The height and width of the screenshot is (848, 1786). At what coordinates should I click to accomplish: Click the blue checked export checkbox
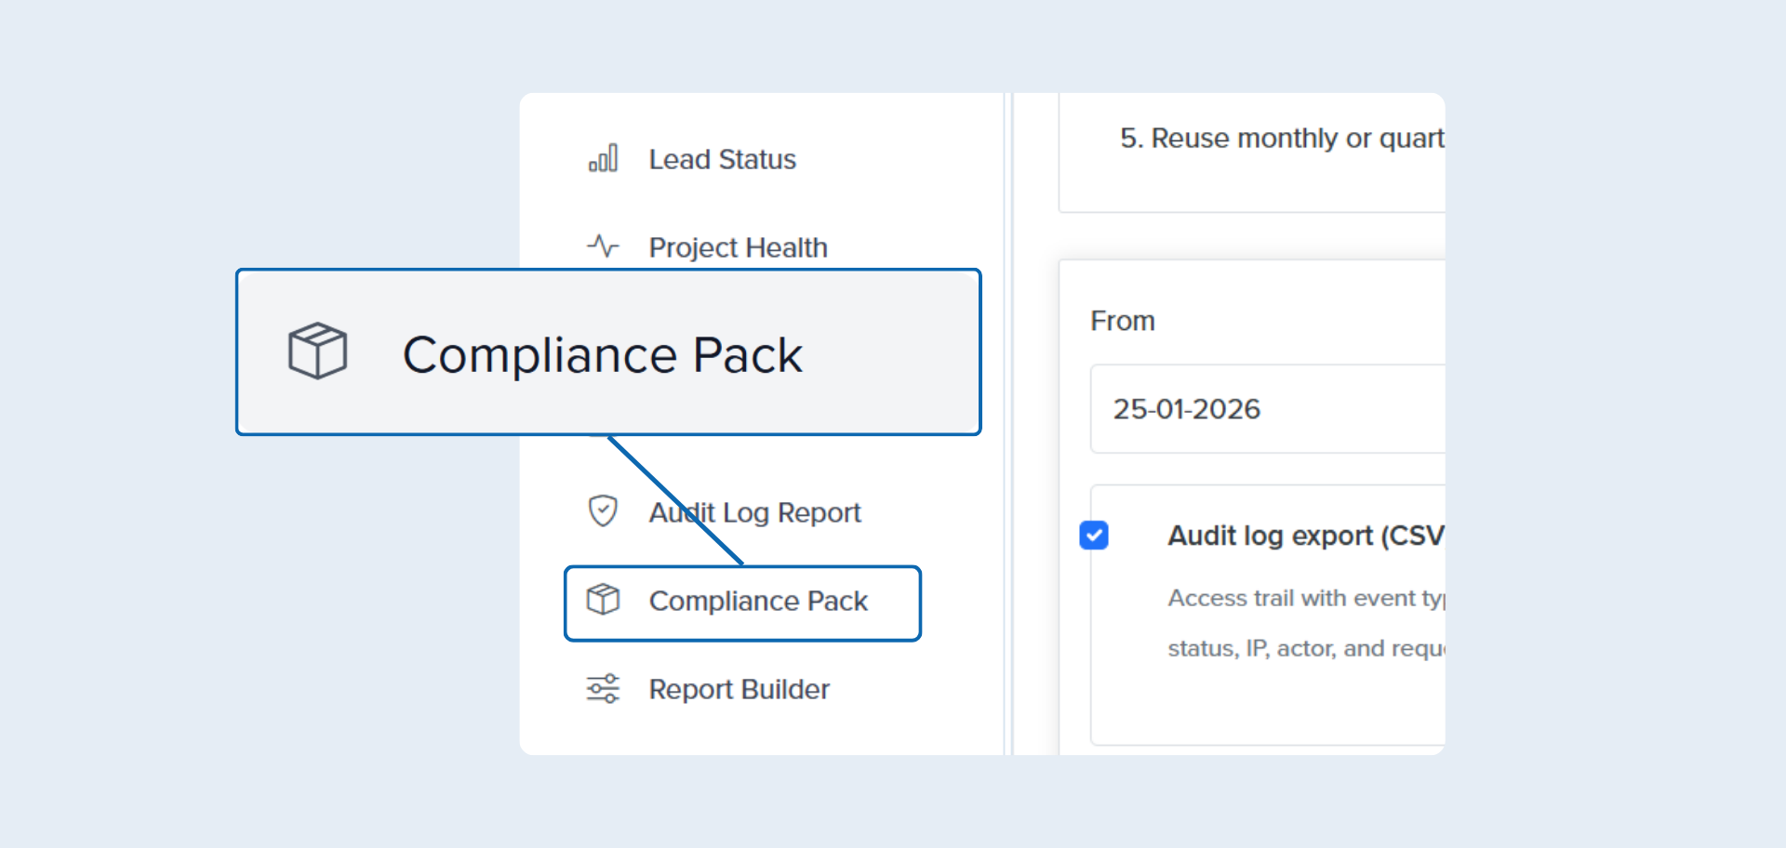pyautogui.click(x=1094, y=536)
